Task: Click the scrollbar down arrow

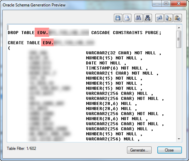Action: coord(179,139)
